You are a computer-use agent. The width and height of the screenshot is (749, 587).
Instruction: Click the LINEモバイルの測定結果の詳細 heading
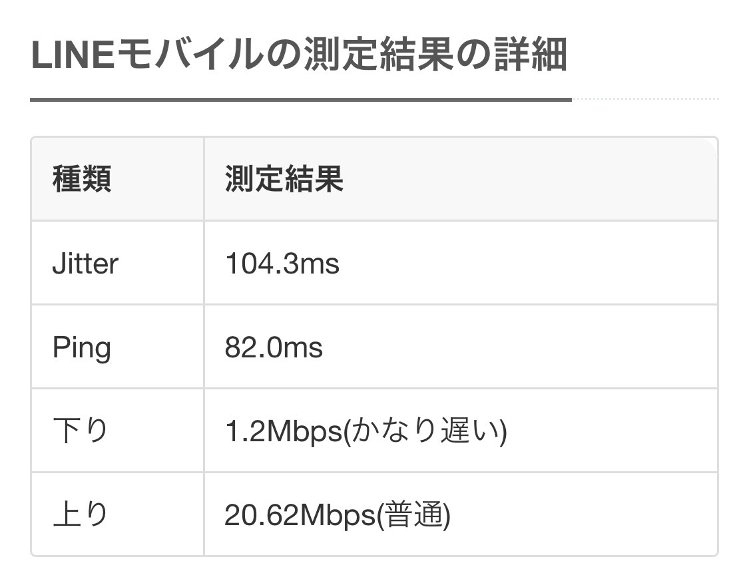click(x=299, y=54)
